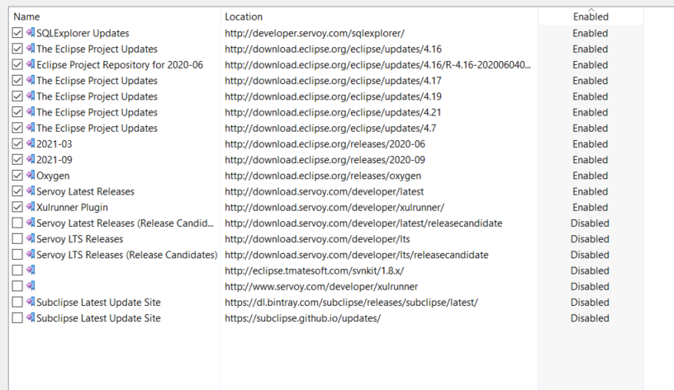Select the Oxygen site name
This screenshot has width=674, height=390.
click(x=53, y=176)
